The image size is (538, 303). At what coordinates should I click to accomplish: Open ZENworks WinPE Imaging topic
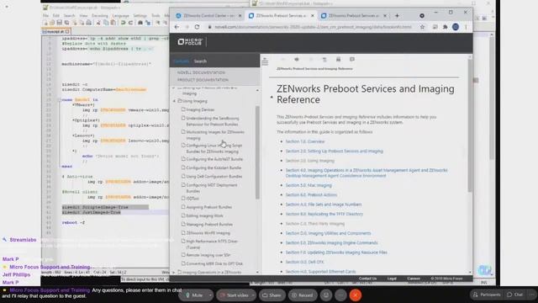coord(208,233)
